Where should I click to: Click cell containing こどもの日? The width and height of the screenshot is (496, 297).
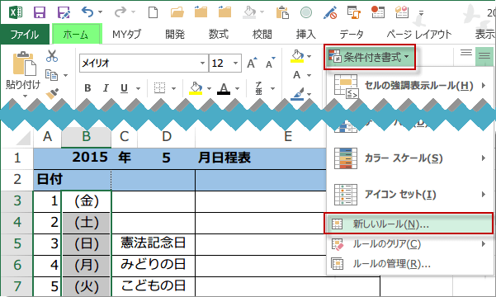point(154,286)
